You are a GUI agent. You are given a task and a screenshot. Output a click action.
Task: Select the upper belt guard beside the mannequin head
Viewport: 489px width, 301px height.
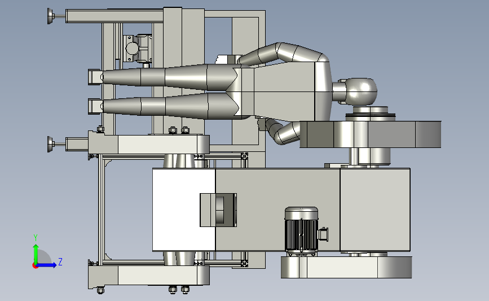click(x=371, y=134)
